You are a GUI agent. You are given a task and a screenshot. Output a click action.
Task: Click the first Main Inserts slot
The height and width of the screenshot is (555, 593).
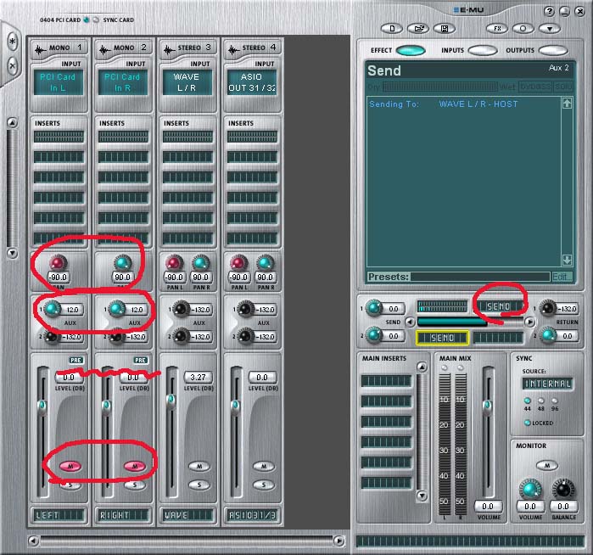point(386,380)
